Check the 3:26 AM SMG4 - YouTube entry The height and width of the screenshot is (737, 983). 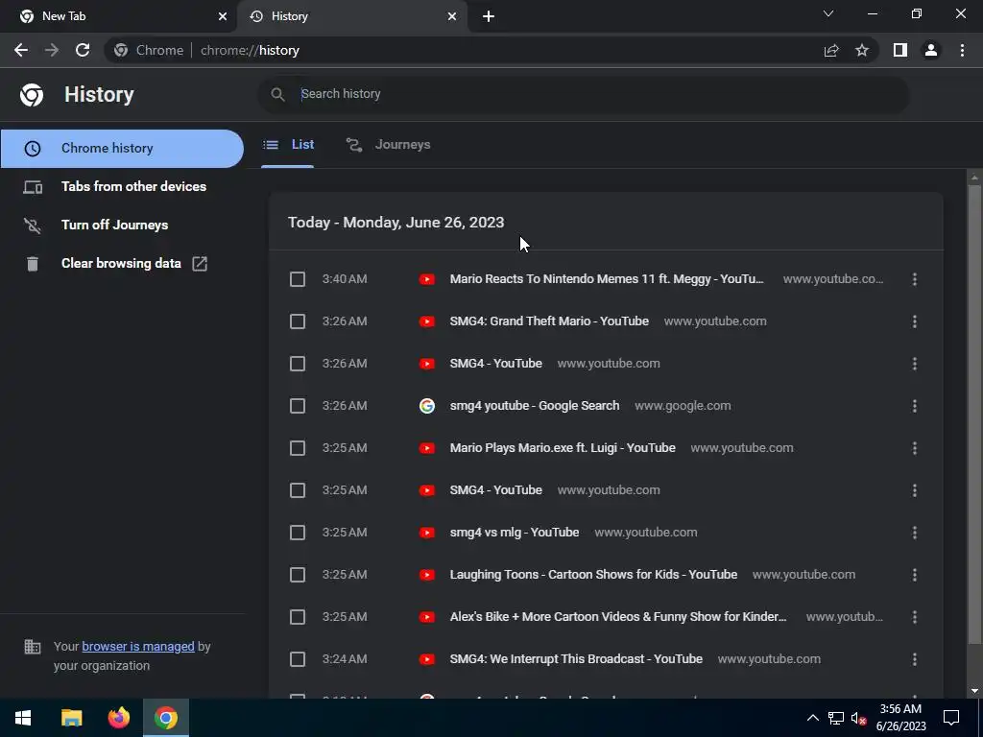298,364
